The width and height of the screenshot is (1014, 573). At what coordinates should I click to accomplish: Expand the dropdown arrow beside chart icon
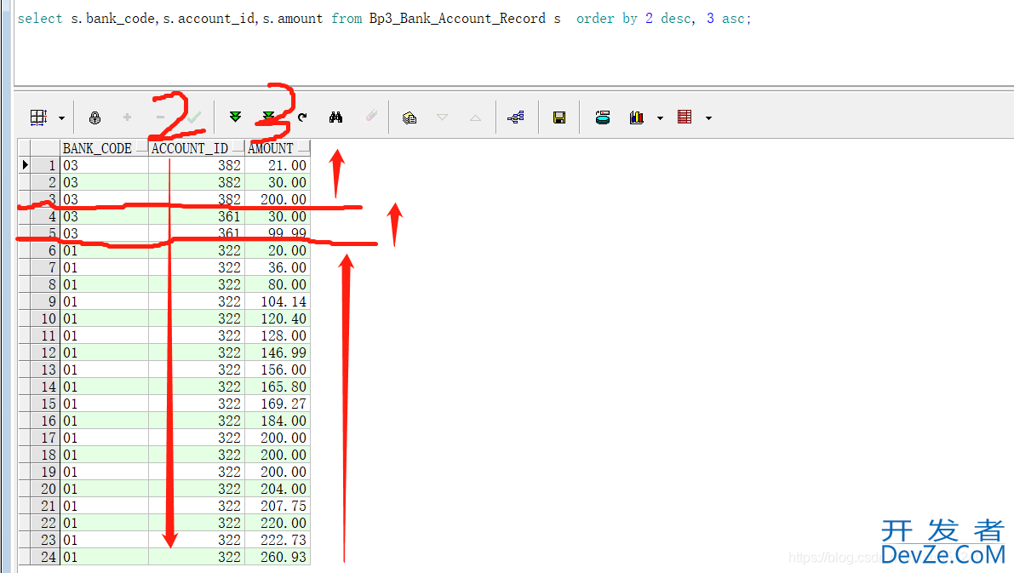(x=660, y=117)
